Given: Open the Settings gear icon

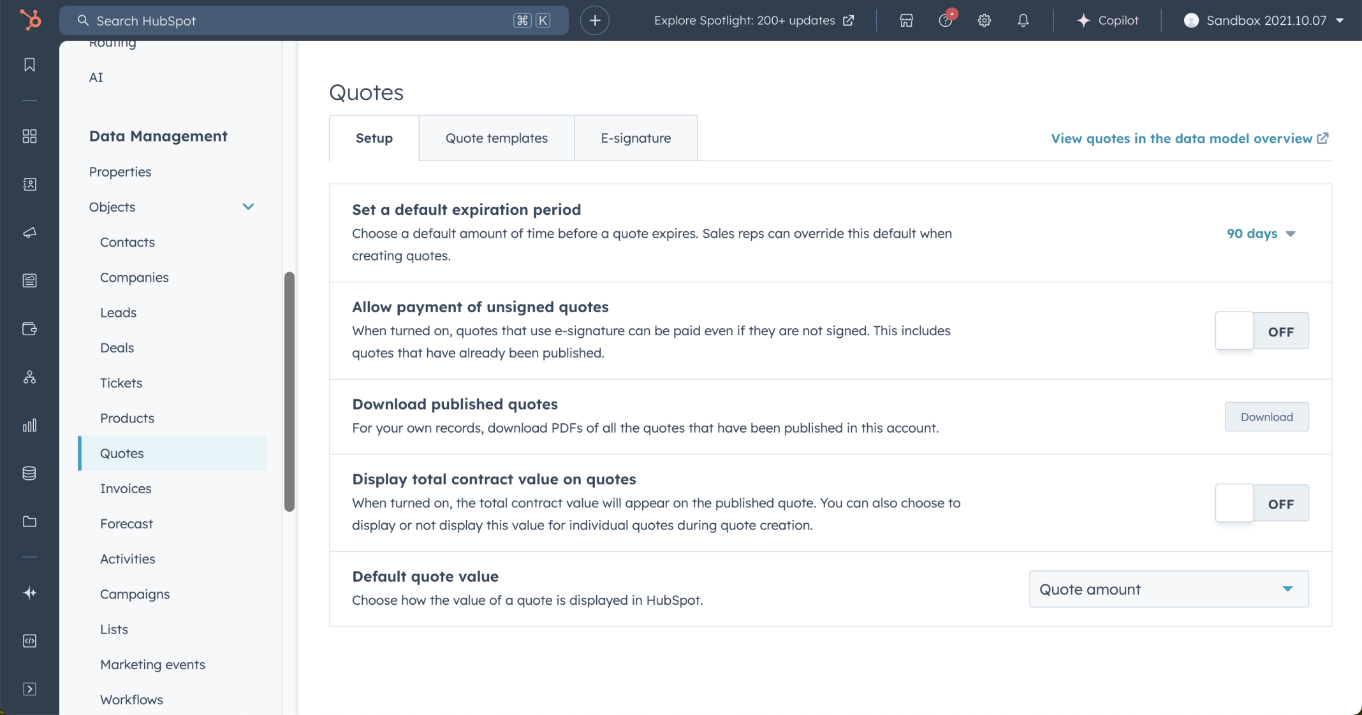Looking at the screenshot, I should [x=984, y=20].
